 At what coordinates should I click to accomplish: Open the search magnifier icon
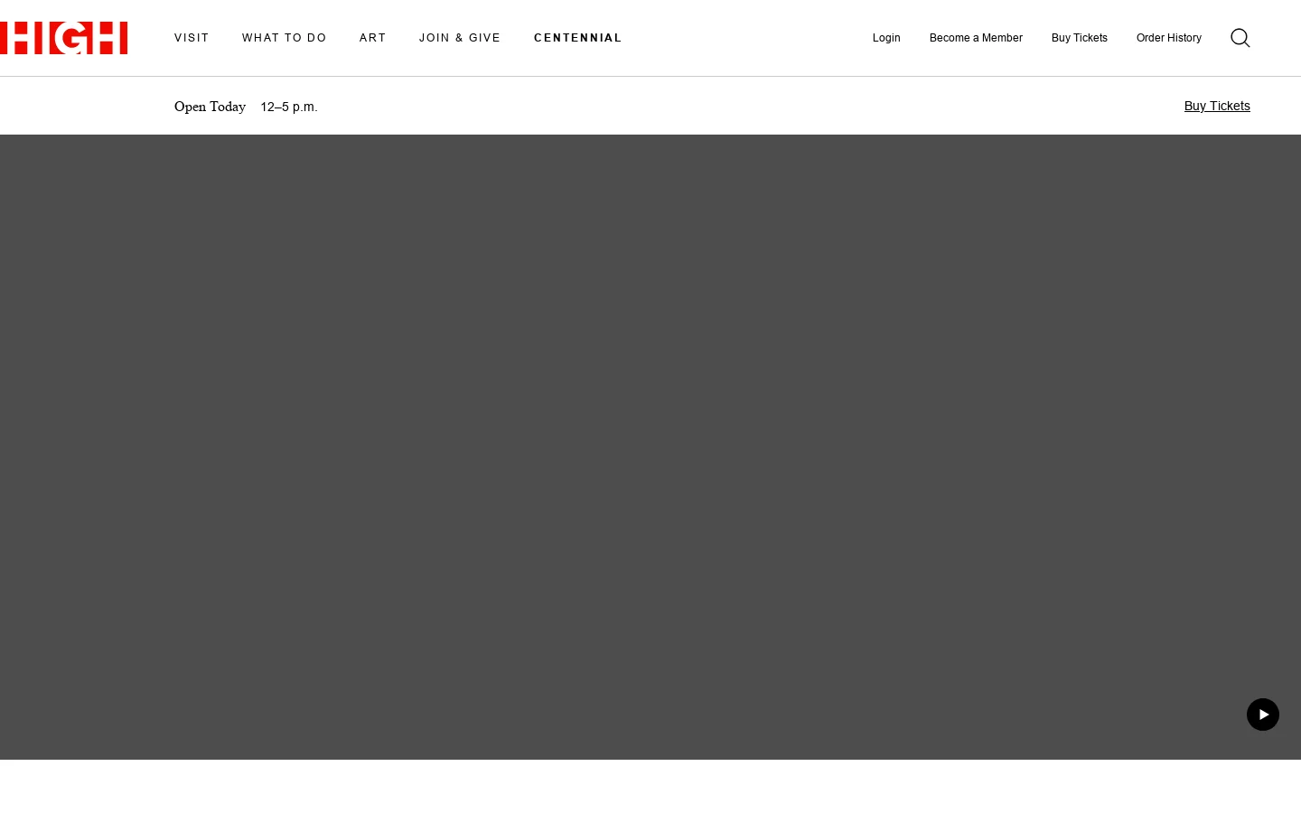[x=1240, y=38]
